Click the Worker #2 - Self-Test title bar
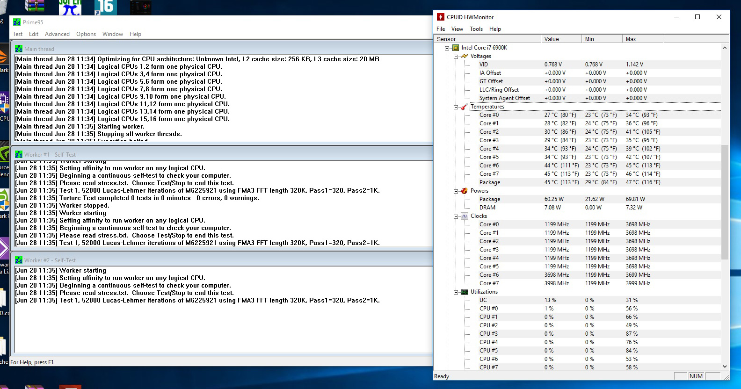 click(223, 260)
